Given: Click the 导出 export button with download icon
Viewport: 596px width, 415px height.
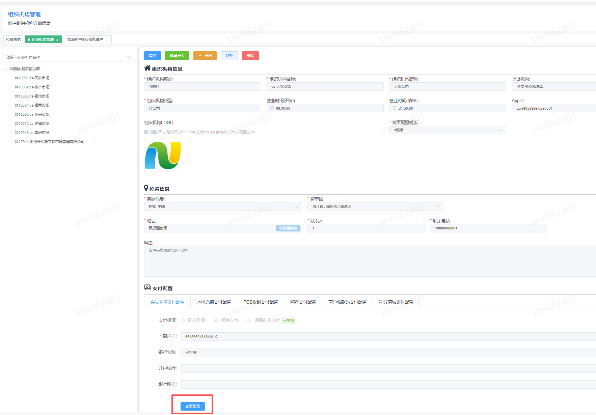Looking at the screenshot, I should tap(205, 56).
